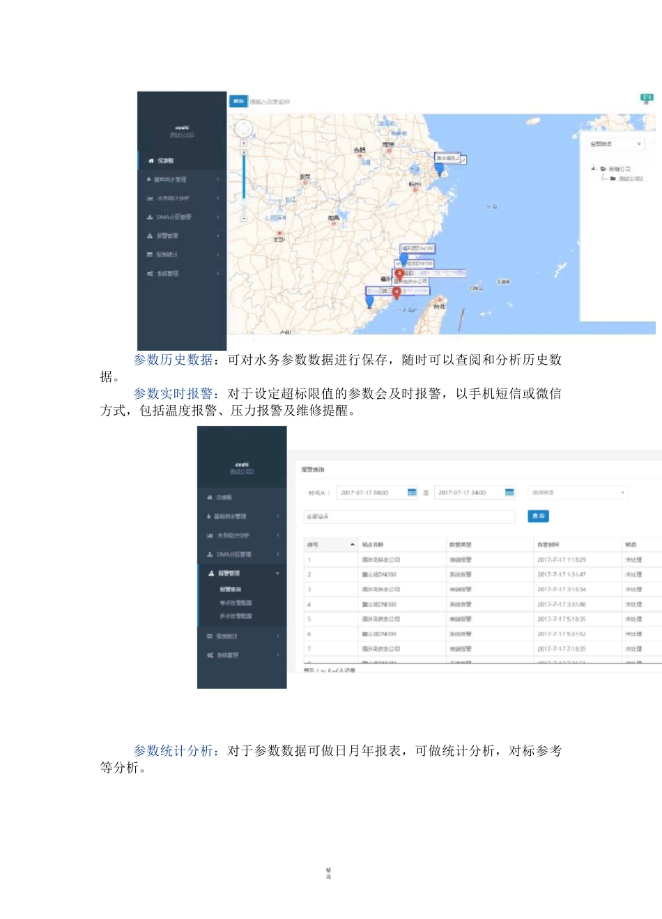Expand DMA分区管理 chevron in map screenshot sidebar
The image size is (662, 919).
218,218
